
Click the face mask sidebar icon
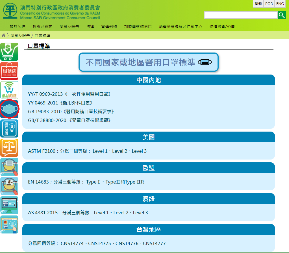click(x=9, y=109)
